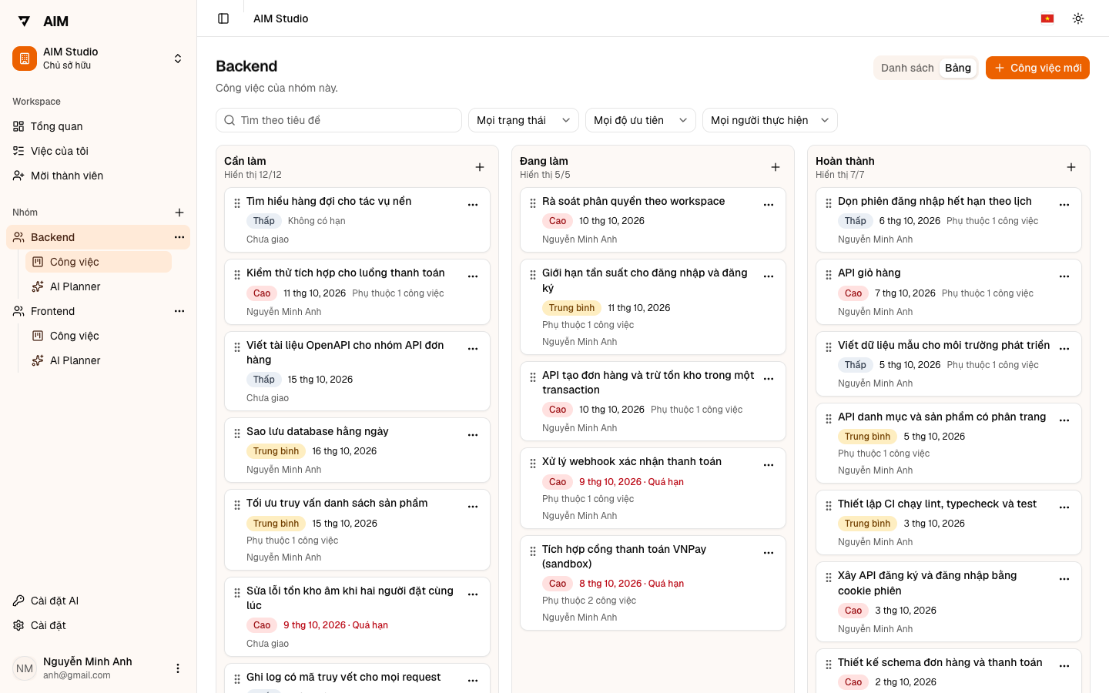This screenshot has height=693, width=1109.
Task: Open the Backend group options menu
Action: [x=179, y=237]
